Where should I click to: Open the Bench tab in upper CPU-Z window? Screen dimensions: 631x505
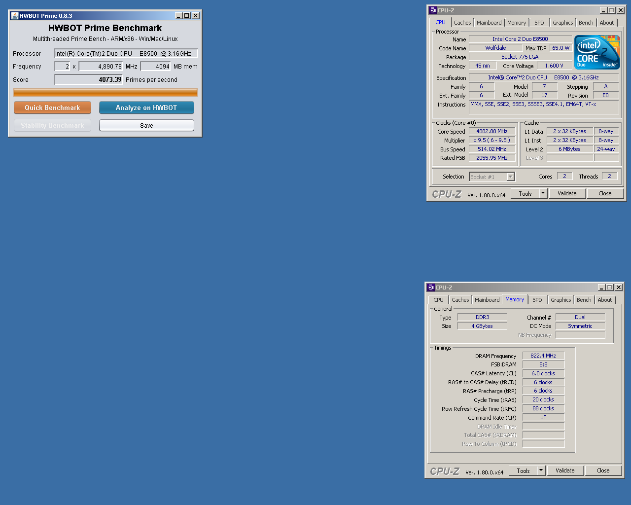(586, 23)
